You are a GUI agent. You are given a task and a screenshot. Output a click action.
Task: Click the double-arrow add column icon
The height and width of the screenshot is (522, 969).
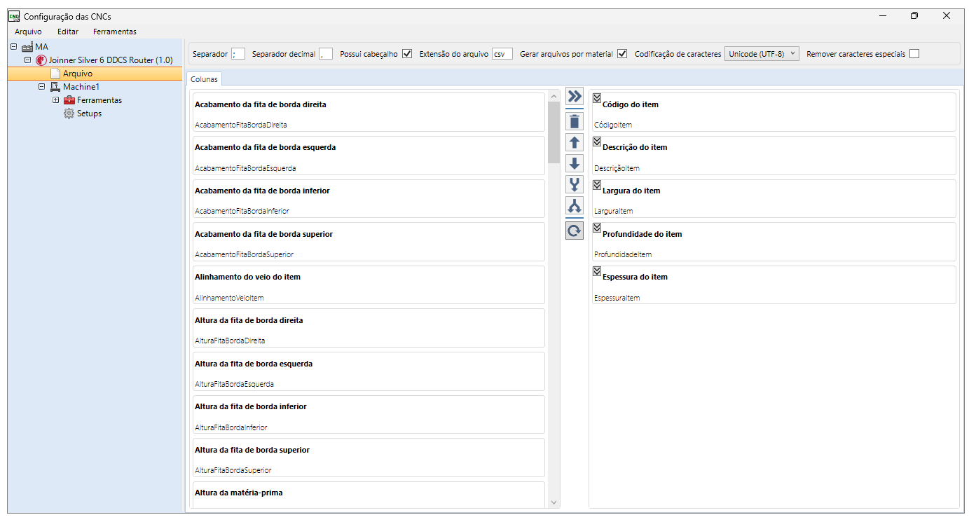pos(575,97)
